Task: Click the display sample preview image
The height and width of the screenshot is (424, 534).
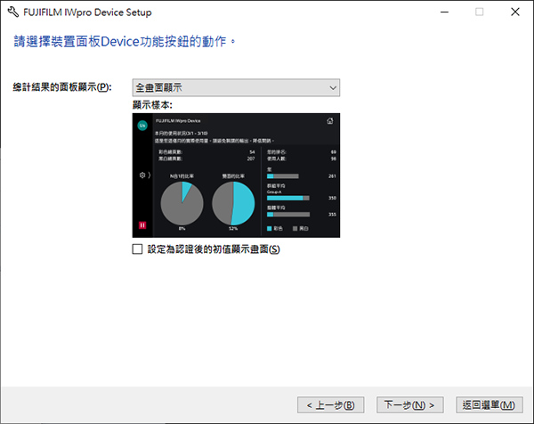Action: pos(236,175)
